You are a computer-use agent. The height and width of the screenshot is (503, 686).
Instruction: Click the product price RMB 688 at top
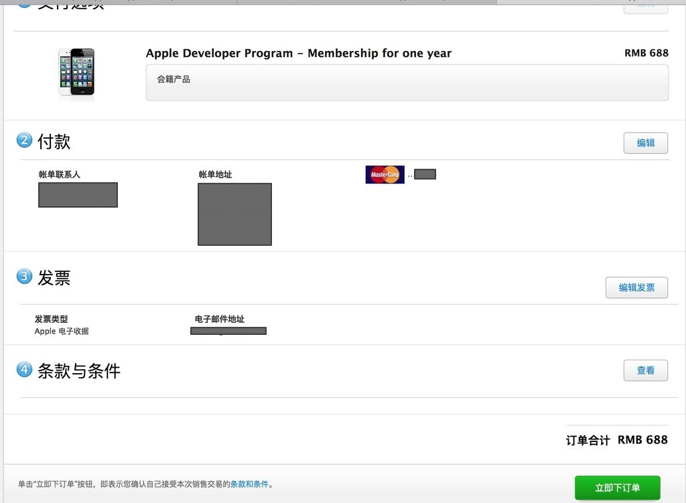coord(646,53)
